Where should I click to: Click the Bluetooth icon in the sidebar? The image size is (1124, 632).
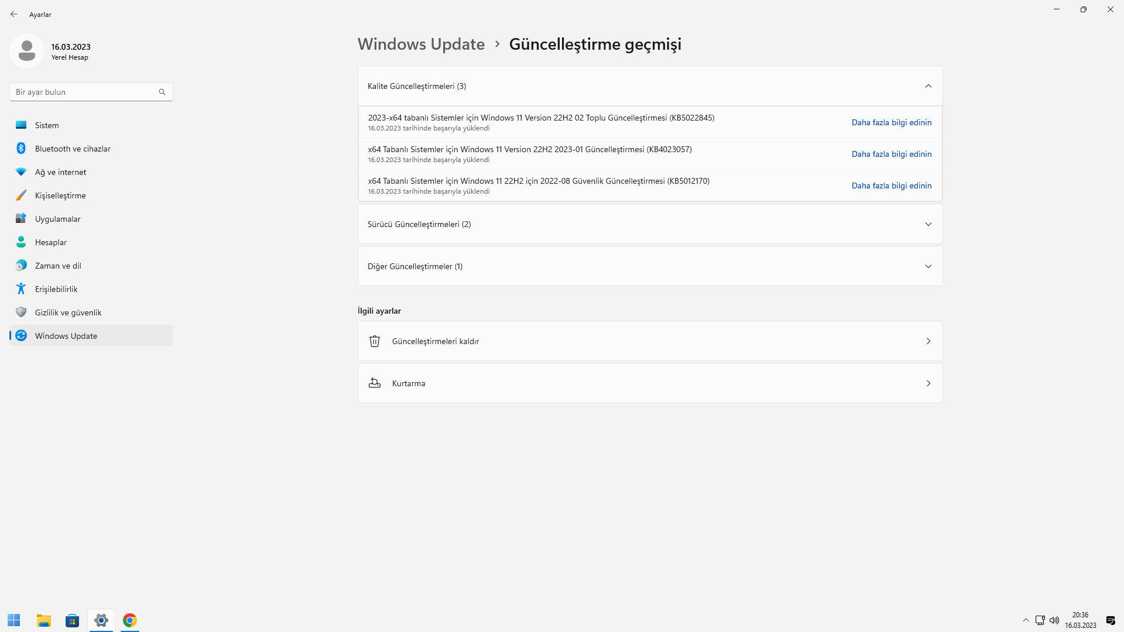21,149
